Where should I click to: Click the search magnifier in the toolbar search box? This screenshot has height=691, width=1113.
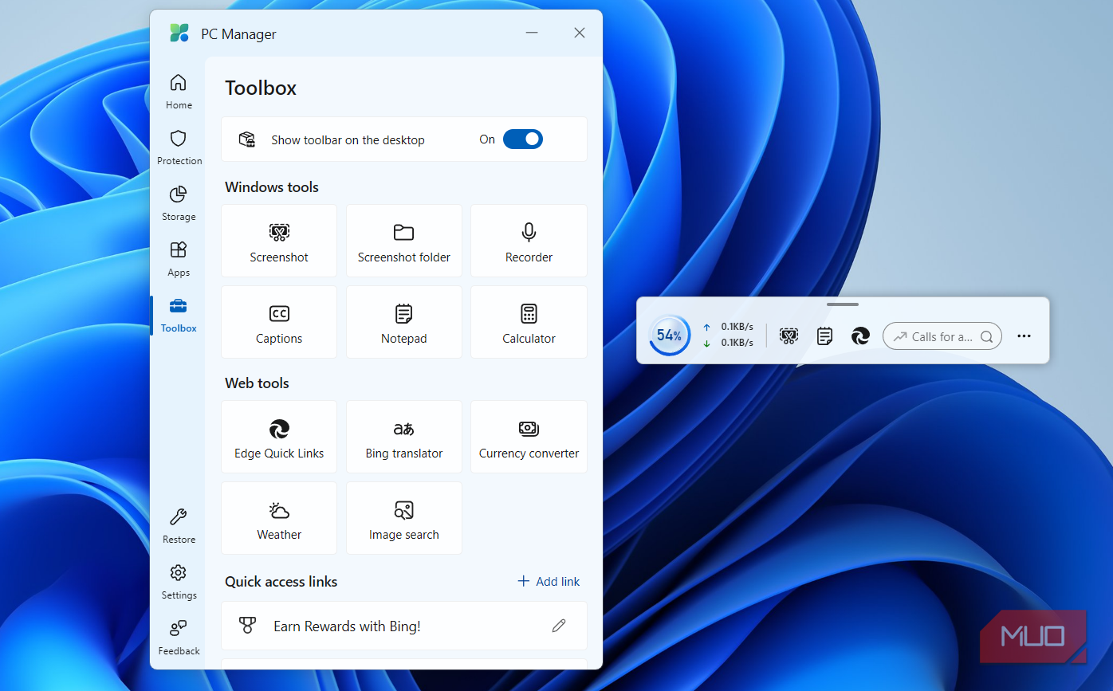[986, 336]
